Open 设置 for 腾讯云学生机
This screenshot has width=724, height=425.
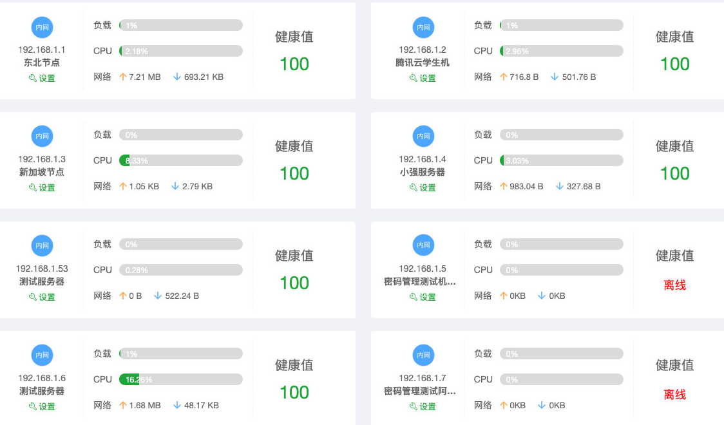point(423,79)
